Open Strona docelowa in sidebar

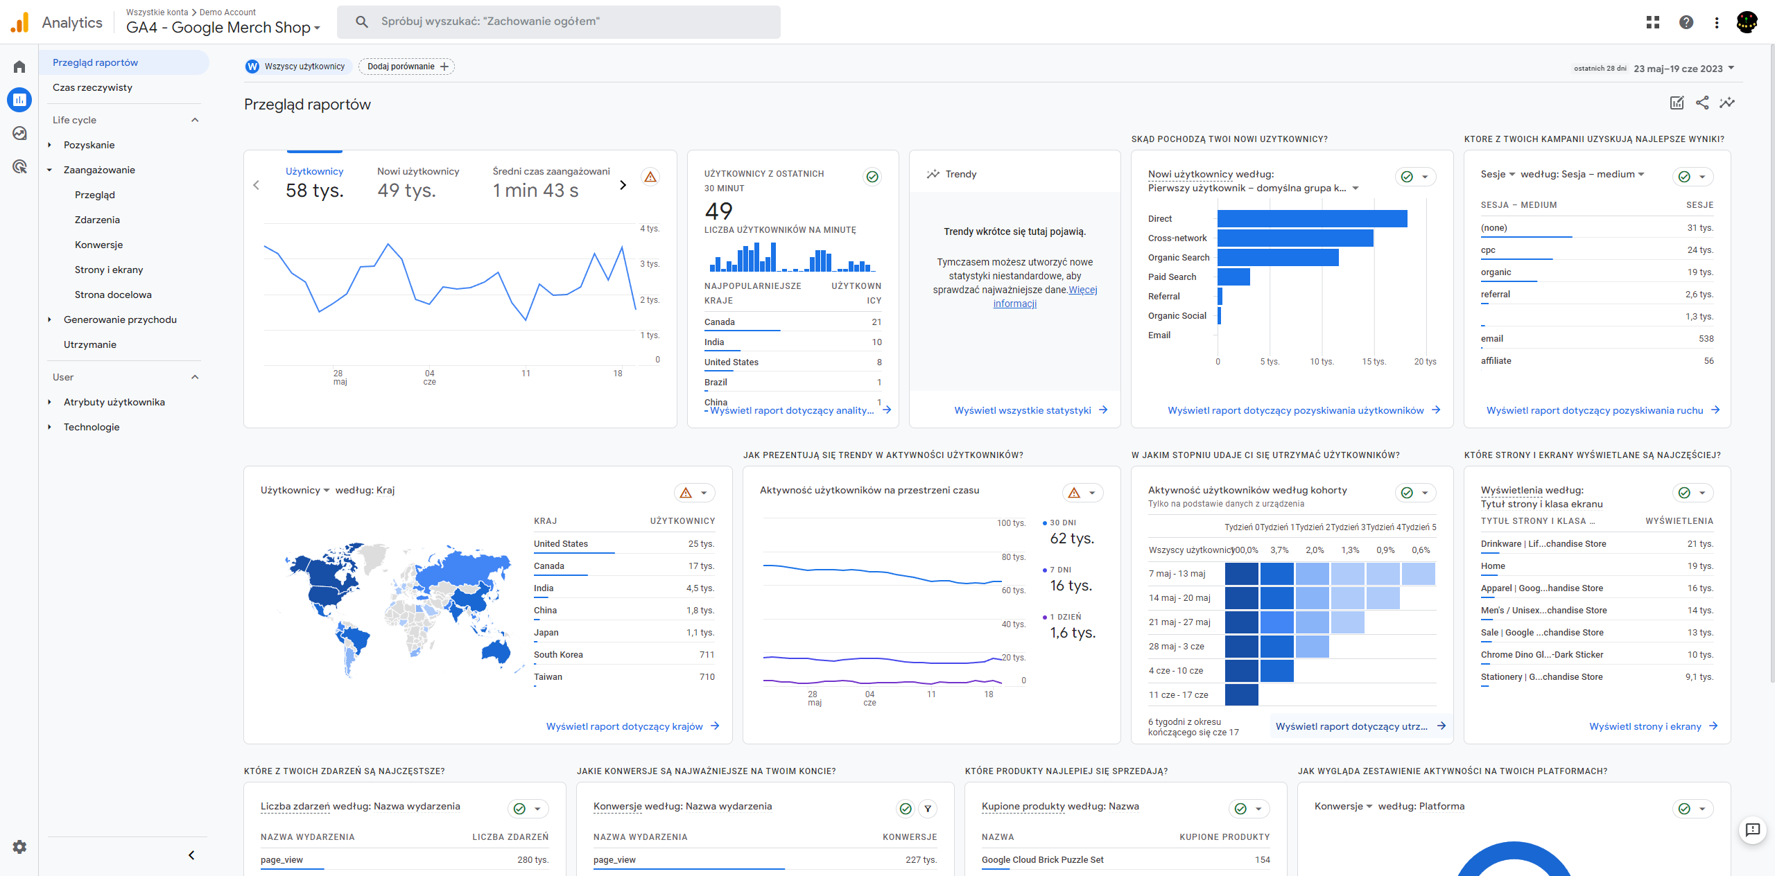(x=113, y=295)
